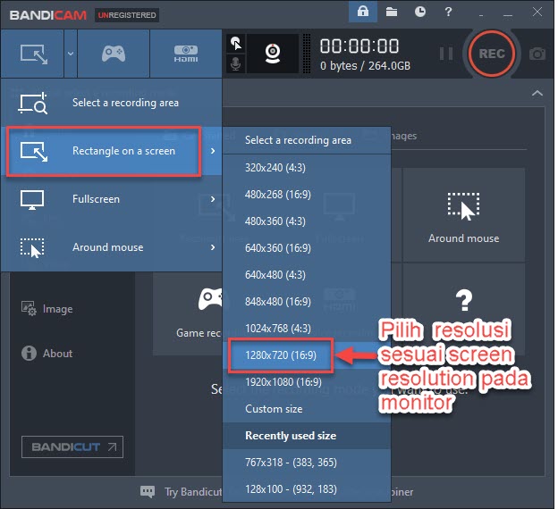Click the UNREGISTERED badge
This screenshot has width=558, height=509.
pos(127,15)
